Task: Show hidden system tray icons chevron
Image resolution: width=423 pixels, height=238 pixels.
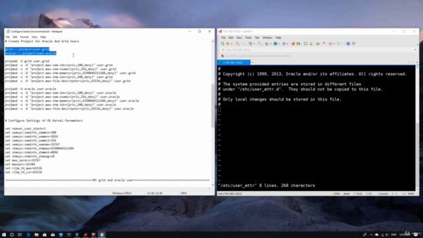Action: 371,235
